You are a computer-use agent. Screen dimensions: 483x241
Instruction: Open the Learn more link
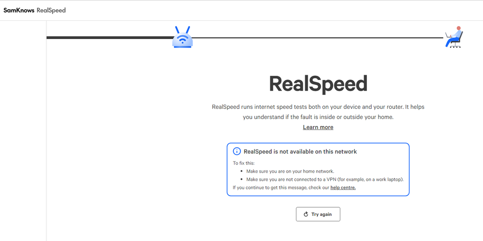(318, 127)
